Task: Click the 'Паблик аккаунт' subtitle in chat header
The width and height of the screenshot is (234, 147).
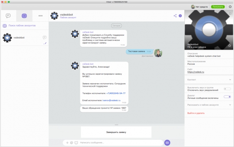Action: 68,17
